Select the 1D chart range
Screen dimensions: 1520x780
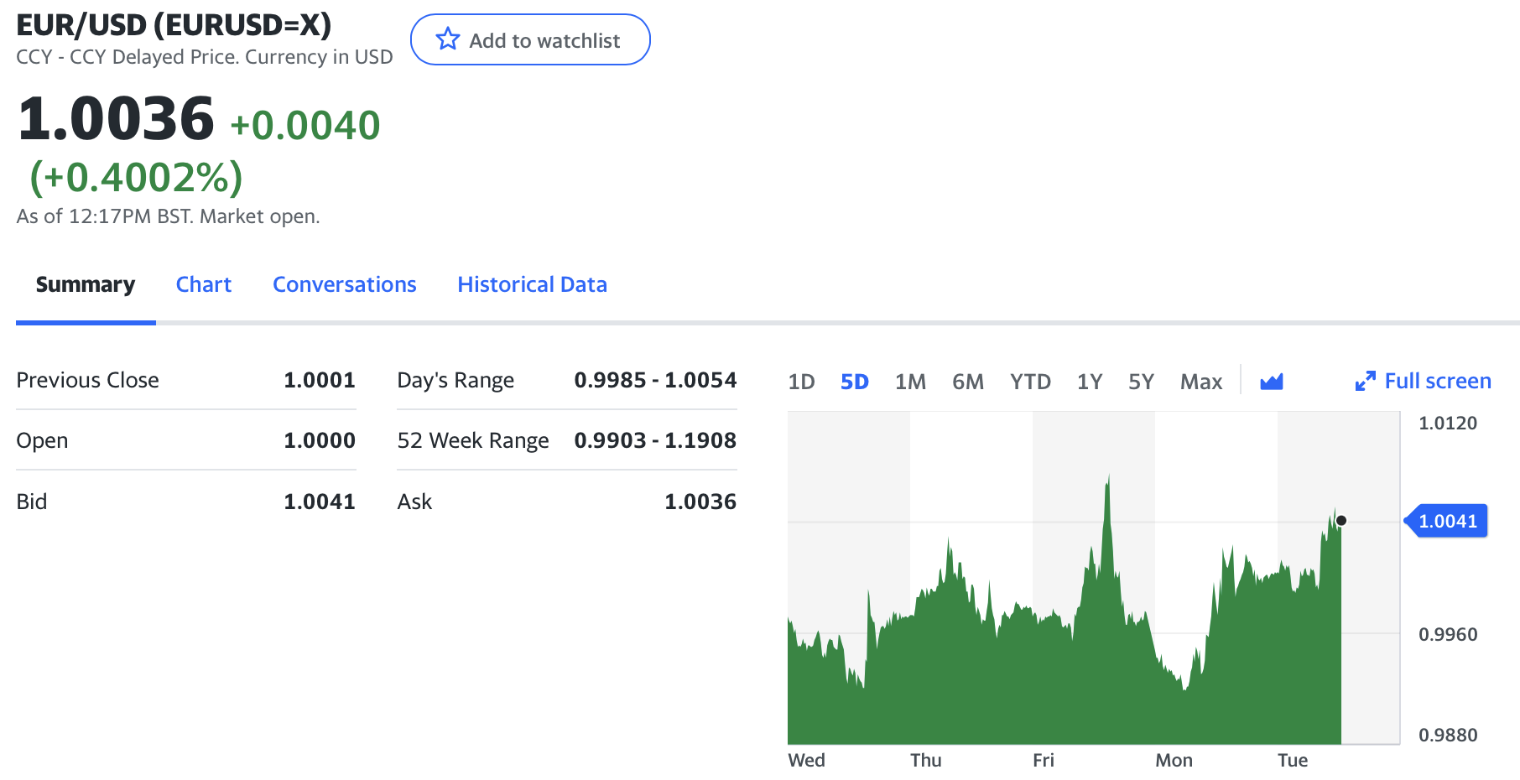pos(802,382)
